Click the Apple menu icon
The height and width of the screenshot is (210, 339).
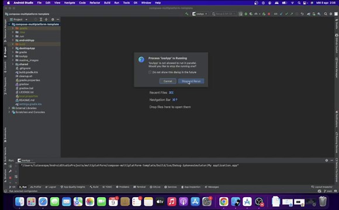(8, 3)
